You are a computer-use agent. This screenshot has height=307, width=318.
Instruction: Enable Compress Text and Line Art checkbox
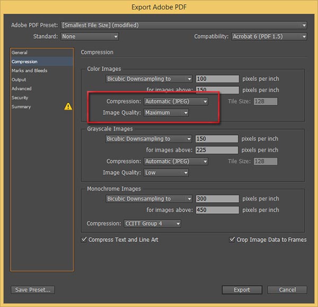(84, 240)
